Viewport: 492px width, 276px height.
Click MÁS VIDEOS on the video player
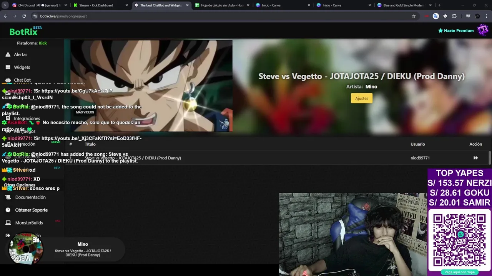(85, 112)
